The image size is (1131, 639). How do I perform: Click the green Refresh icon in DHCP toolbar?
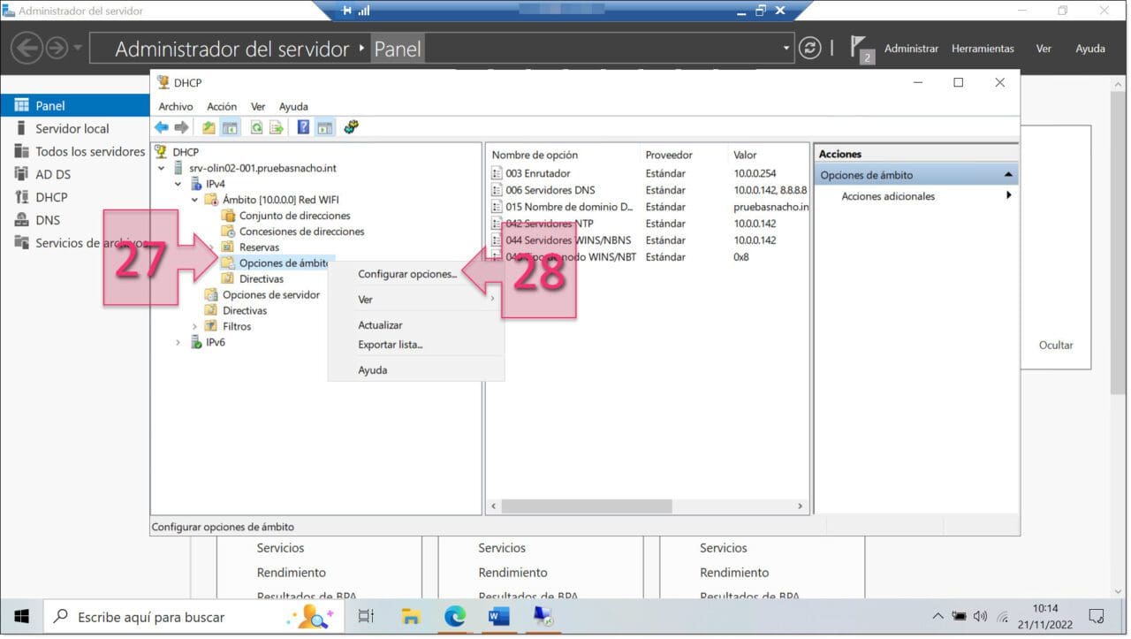(x=256, y=127)
